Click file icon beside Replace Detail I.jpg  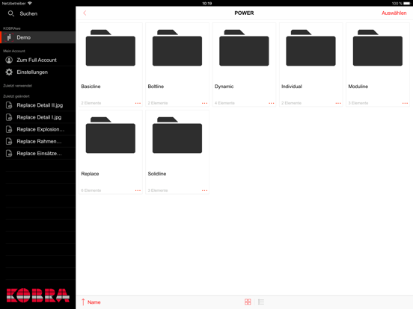tap(9, 117)
